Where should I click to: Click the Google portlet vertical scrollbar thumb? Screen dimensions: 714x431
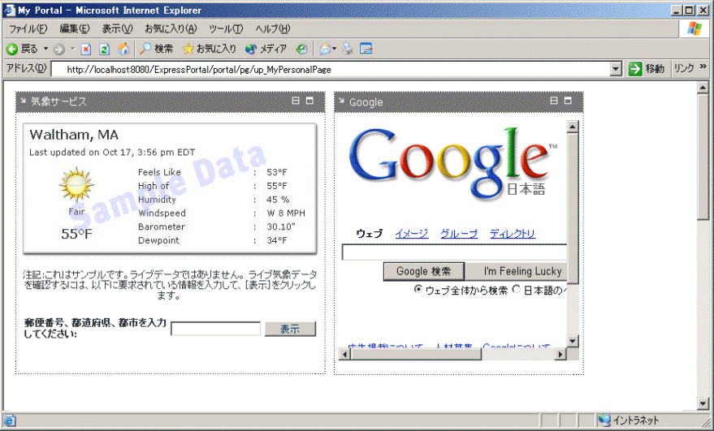click(x=573, y=208)
